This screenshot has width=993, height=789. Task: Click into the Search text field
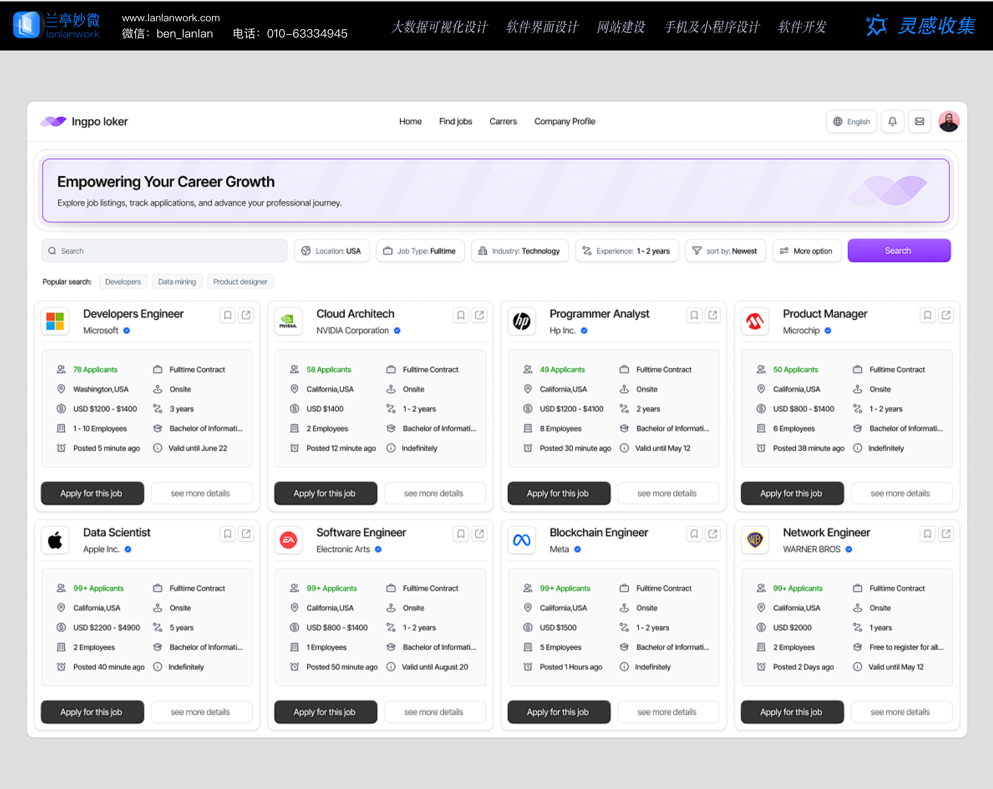(164, 251)
